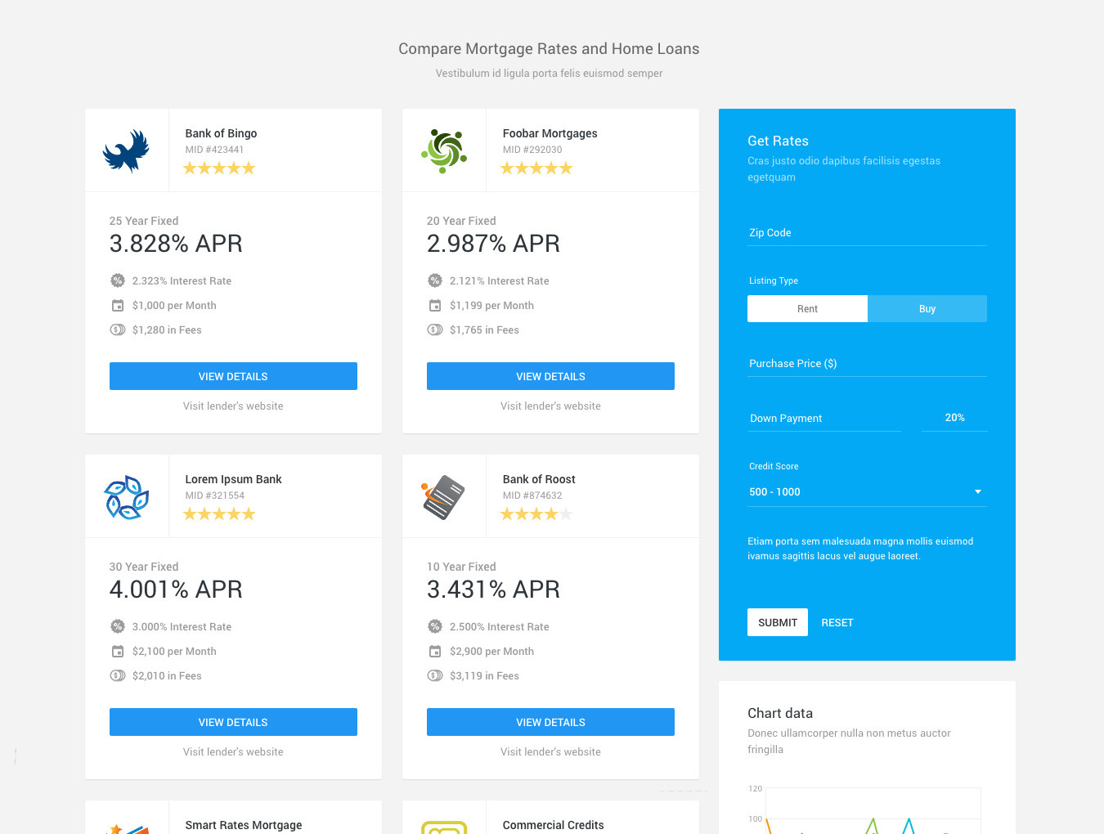Viewport: 1104px width, 834px height.
Task: Visit Lorem Ipsum Bank lender's website
Action: pos(233,752)
